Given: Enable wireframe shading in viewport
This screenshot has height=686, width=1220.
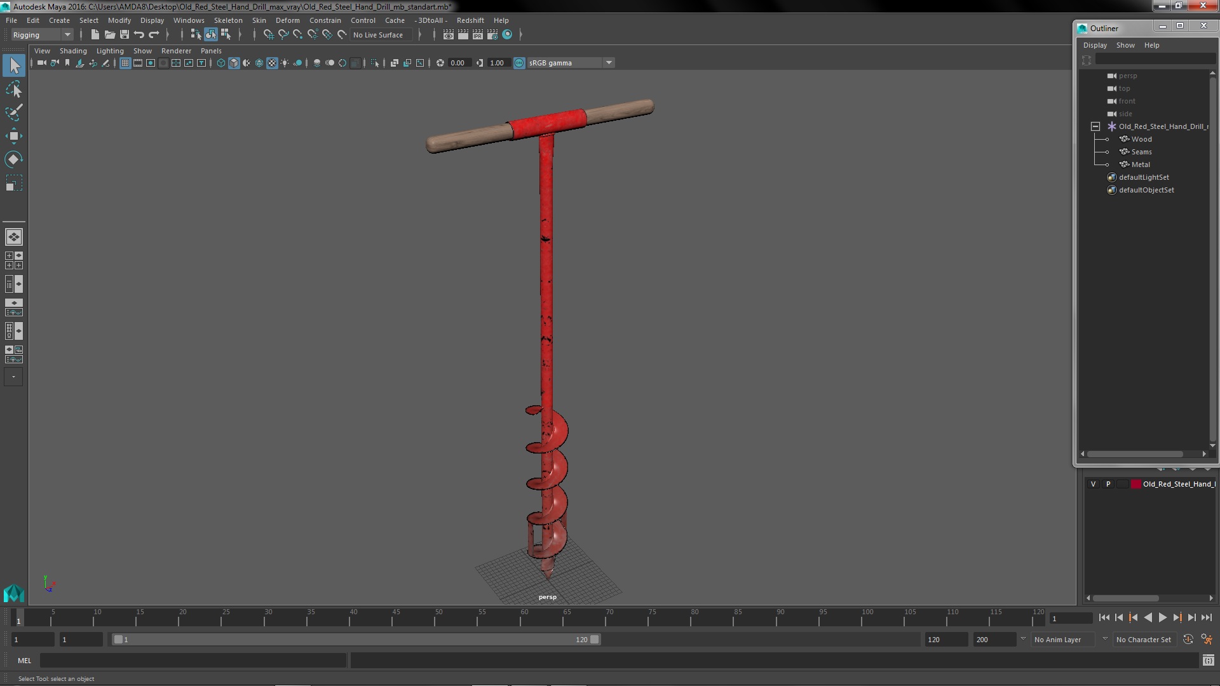Looking at the screenshot, I should coord(221,63).
